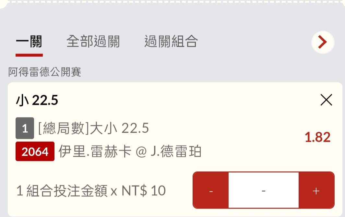Expand more tabs with the red chevron arrow
This screenshot has width=345, height=217.
(x=322, y=42)
